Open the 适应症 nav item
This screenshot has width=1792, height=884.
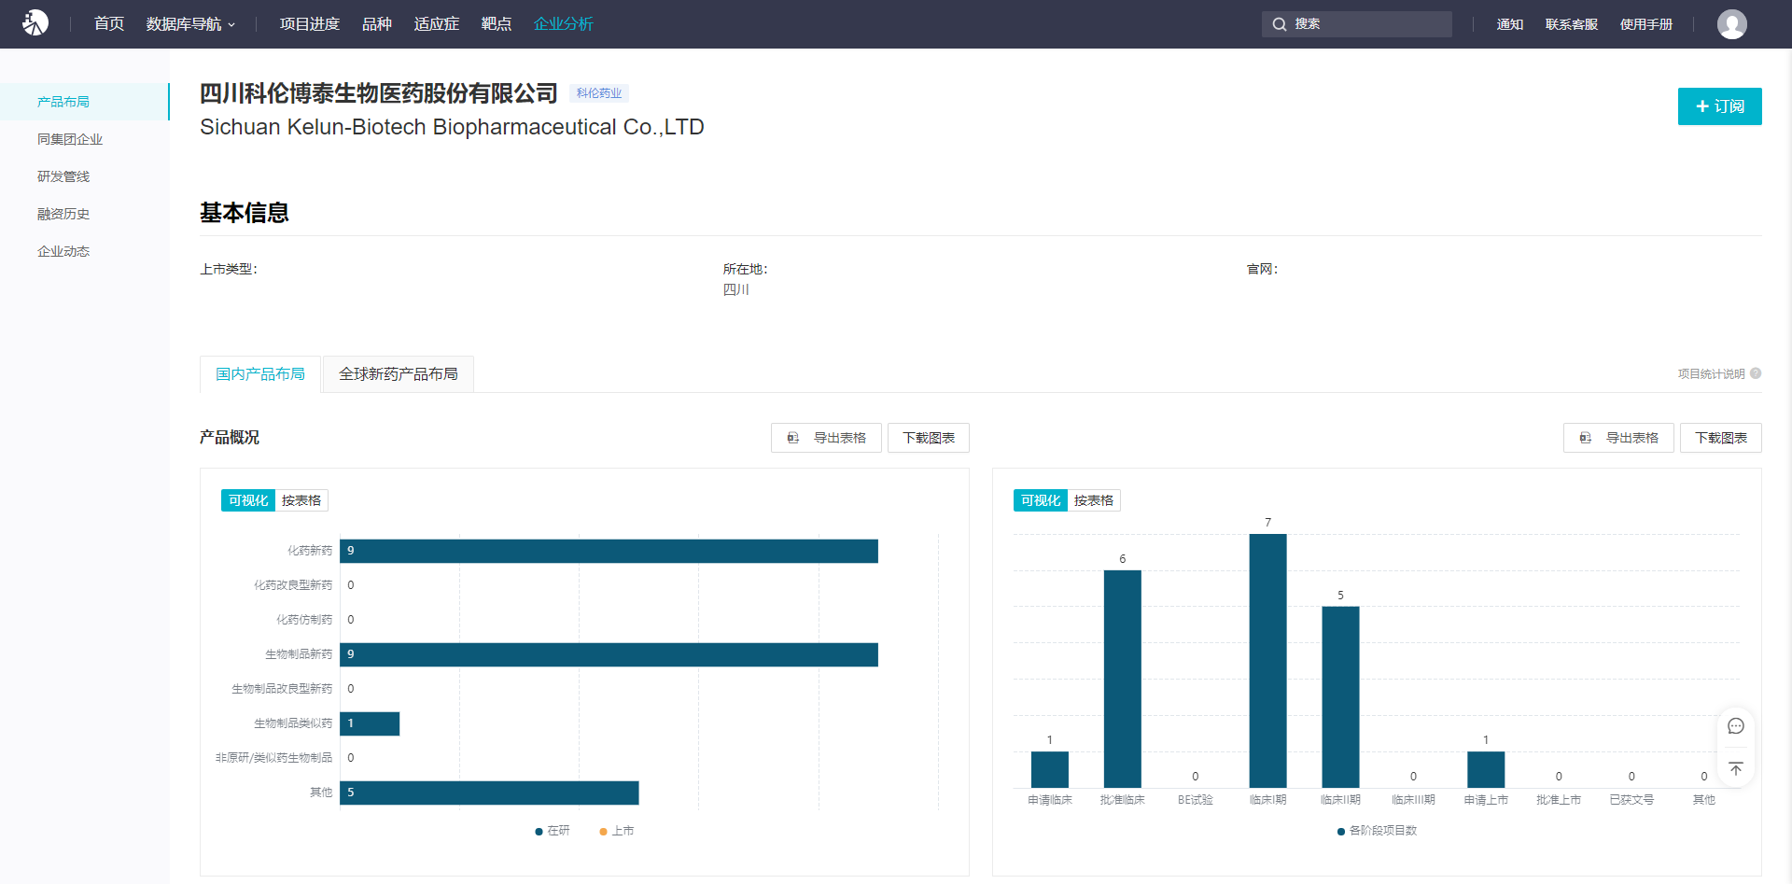click(x=437, y=24)
